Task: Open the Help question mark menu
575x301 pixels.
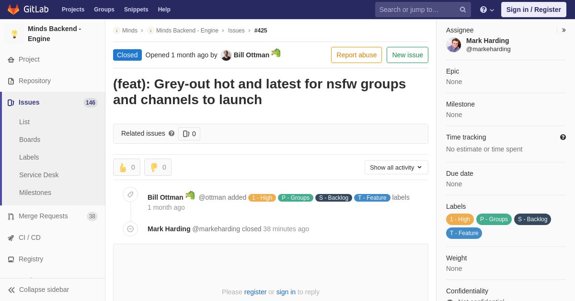Action: click(x=487, y=10)
